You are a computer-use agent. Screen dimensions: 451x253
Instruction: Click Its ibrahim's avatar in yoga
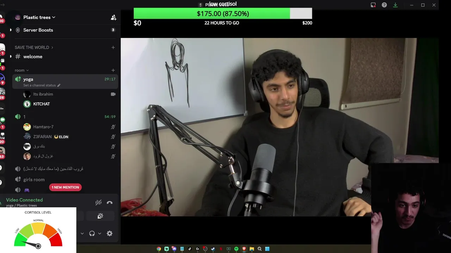(x=27, y=94)
